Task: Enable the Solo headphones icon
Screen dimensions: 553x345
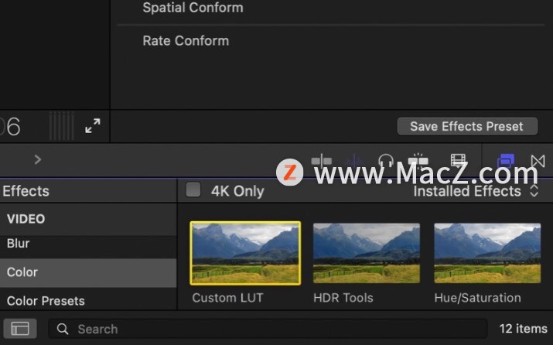Action: 386,160
